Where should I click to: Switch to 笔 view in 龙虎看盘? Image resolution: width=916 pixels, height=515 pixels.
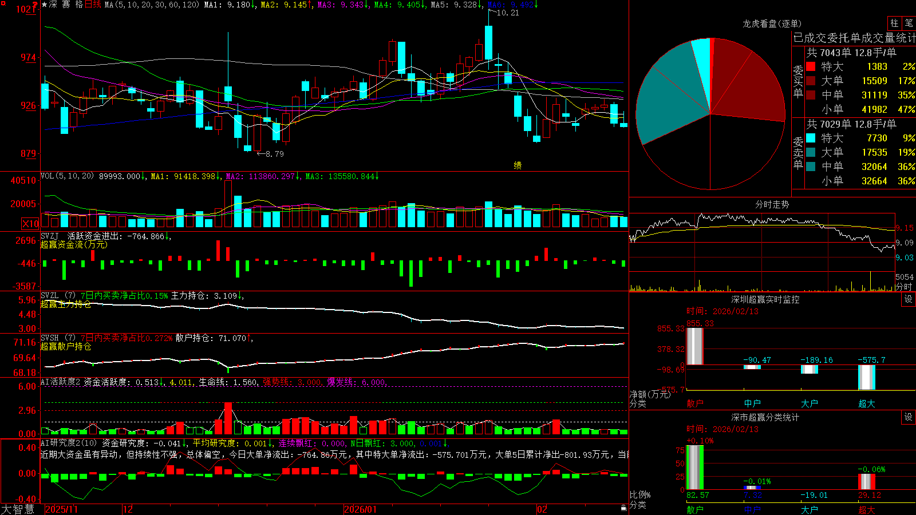[x=909, y=23]
